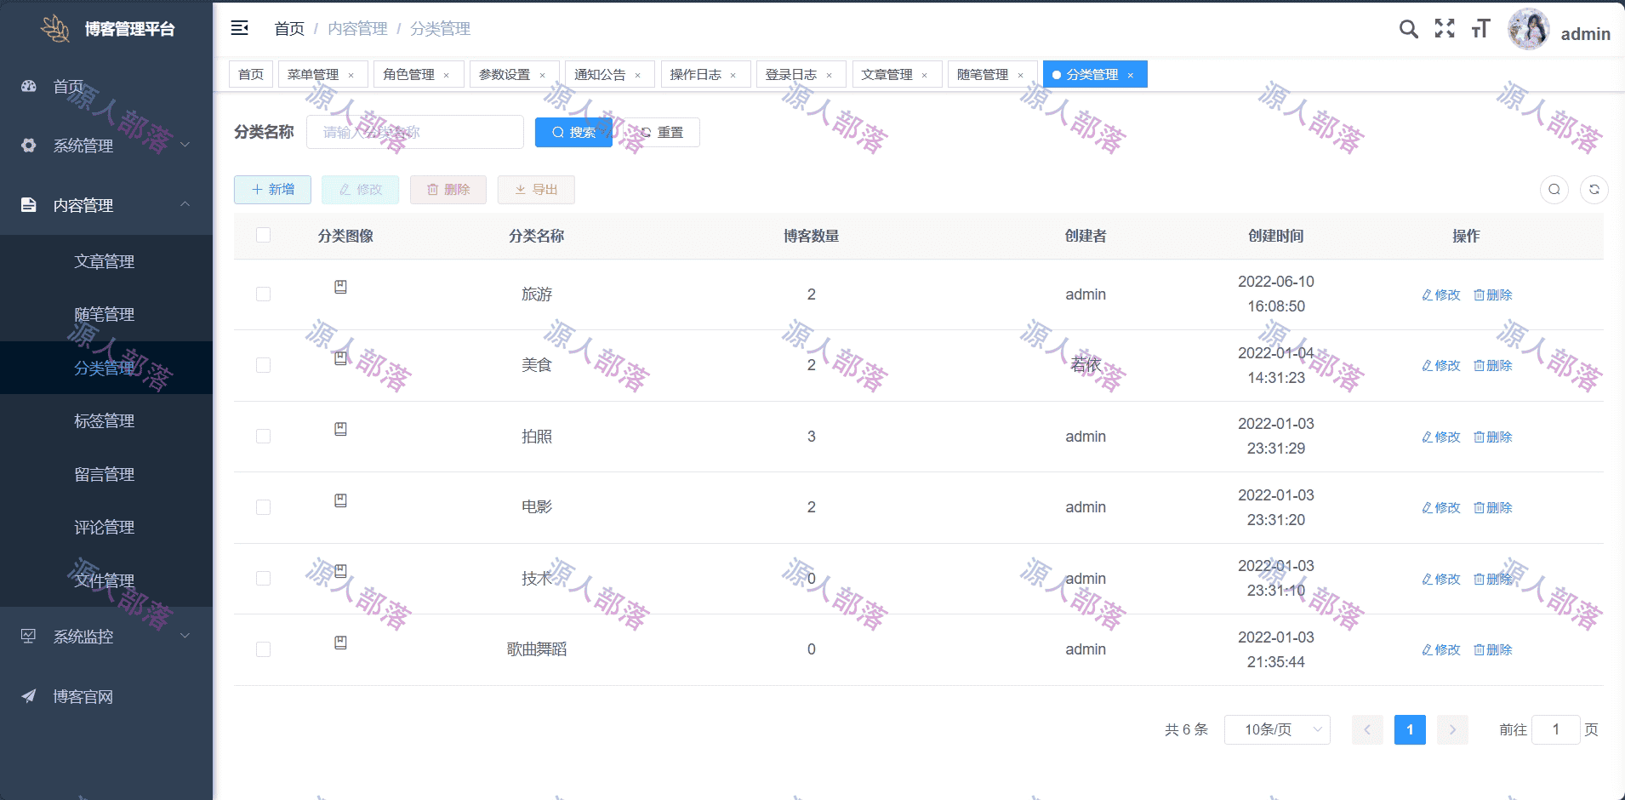This screenshot has width=1625, height=800.
Task: Check the 电影 row checkbox
Action: point(263,507)
